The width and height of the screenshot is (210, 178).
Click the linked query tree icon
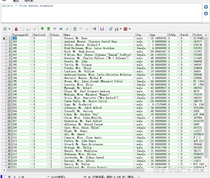(x=94, y=29)
